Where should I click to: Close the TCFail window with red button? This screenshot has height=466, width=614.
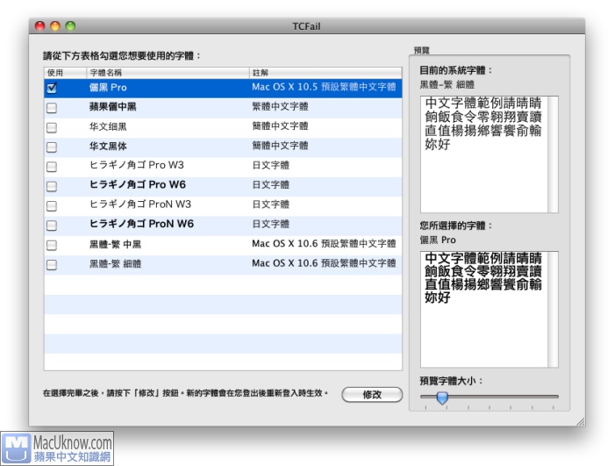(39, 26)
